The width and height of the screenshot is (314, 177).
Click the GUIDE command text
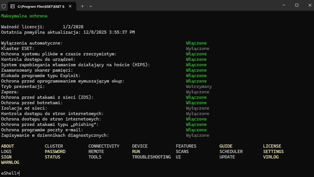(x=226, y=146)
